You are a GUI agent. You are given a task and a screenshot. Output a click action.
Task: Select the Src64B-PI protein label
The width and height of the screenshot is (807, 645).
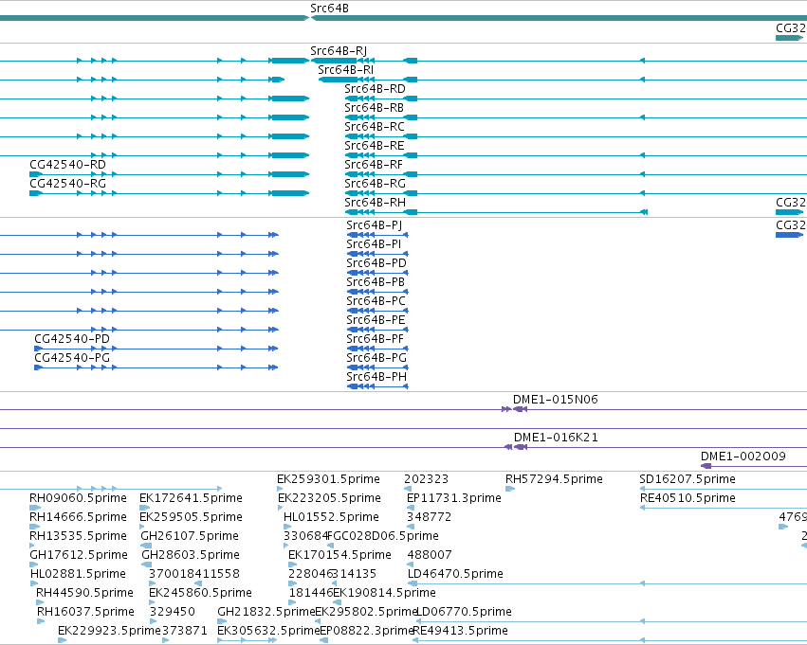pos(374,244)
